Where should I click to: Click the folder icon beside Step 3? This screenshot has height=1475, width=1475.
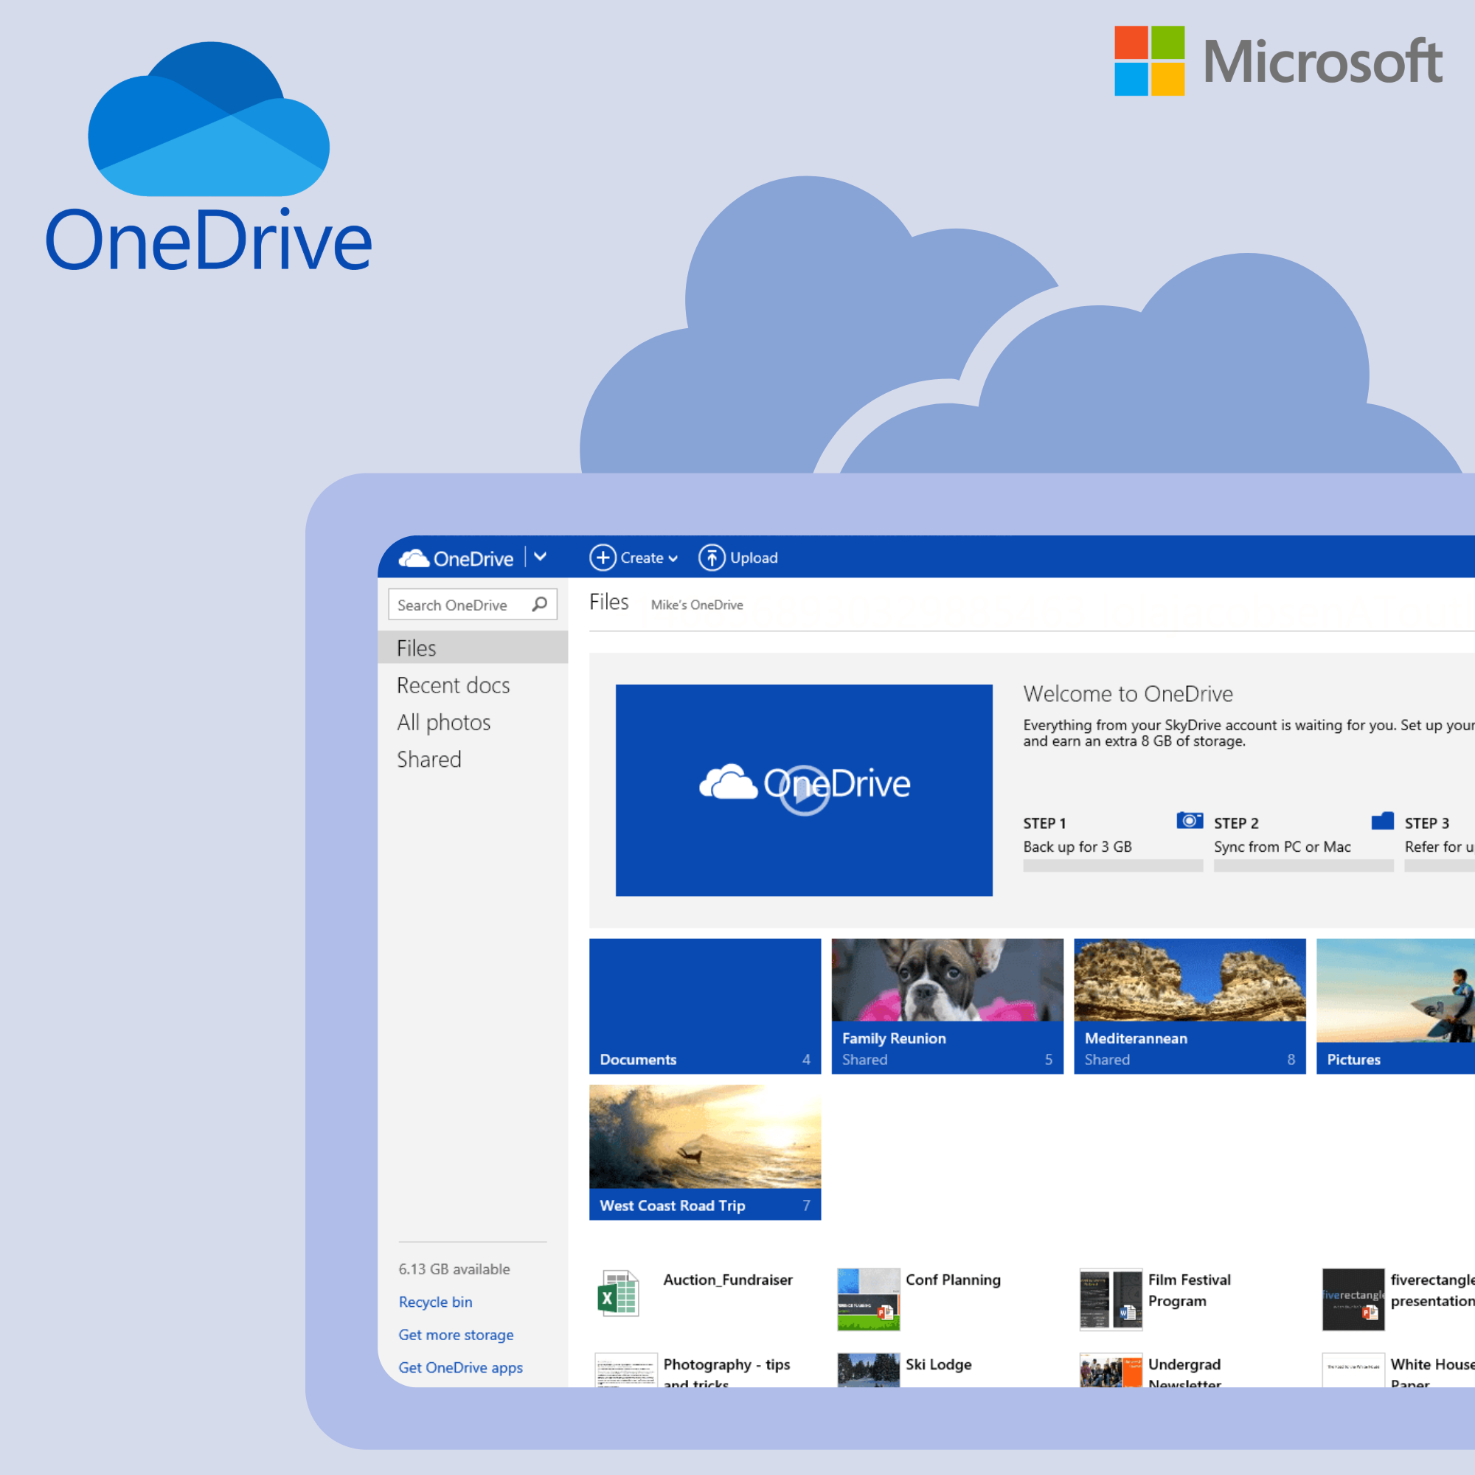pos(1383,822)
